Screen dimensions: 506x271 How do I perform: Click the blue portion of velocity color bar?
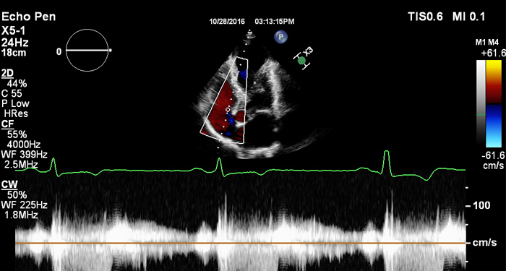[x=494, y=126]
